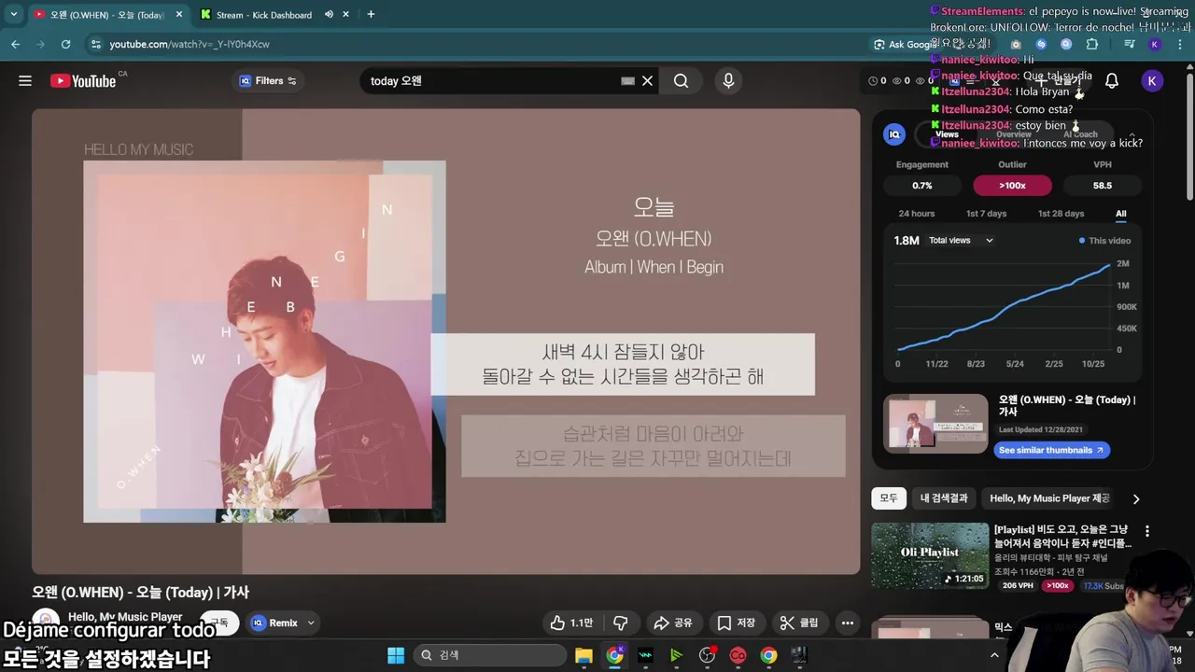Open the vidIQ panel video thumbnail

point(935,424)
